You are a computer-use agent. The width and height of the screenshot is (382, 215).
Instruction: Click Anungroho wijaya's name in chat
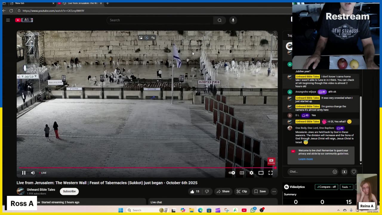point(306,92)
